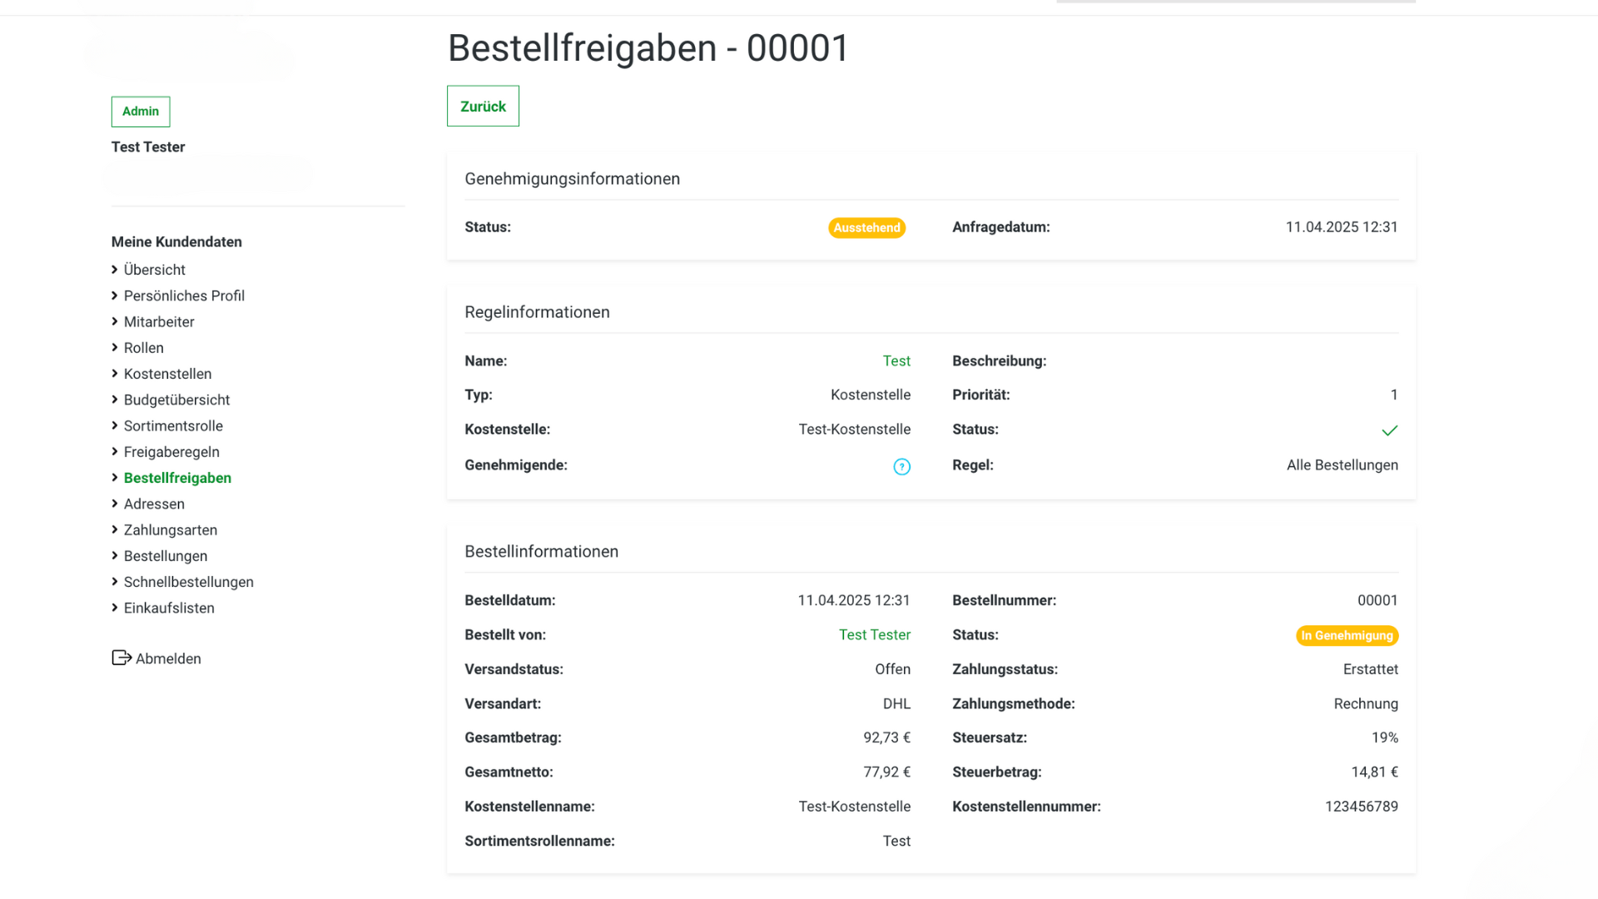Viewport: 1598px width, 899px height.
Task: Select Kostenstellen from the sidebar
Action: pos(167,374)
